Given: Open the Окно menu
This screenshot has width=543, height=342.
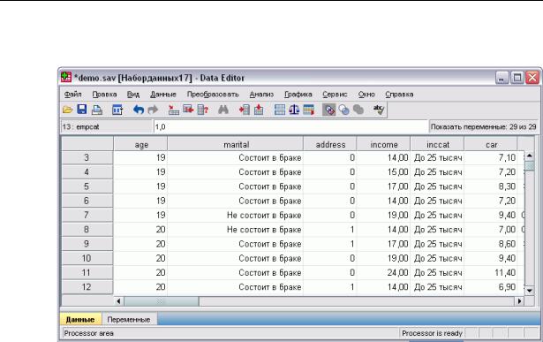Looking at the screenshot, I should pos(366,95).
